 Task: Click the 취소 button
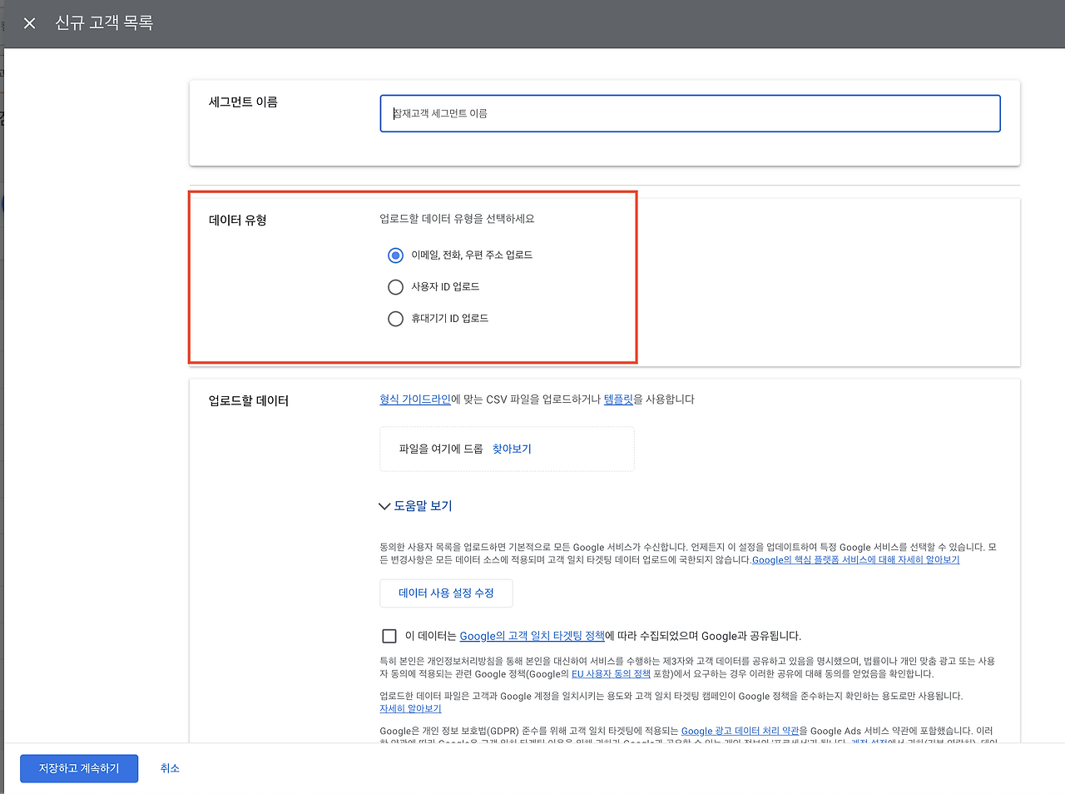tap(170, 768)
